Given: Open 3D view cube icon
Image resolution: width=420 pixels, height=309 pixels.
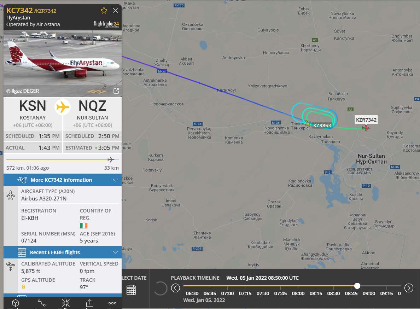Looking at the screenshot, I should click(16, 303).
